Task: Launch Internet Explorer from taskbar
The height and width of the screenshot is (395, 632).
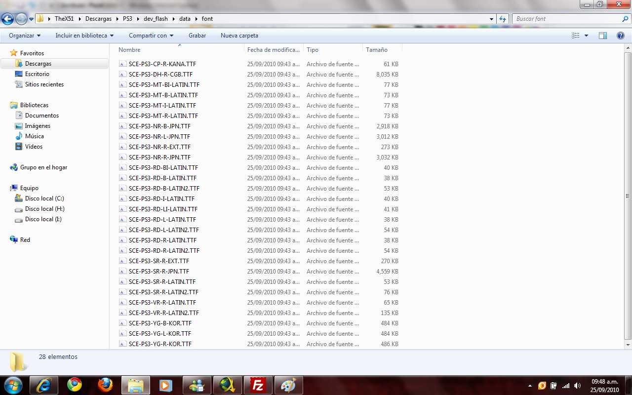Action: [43, 385]
